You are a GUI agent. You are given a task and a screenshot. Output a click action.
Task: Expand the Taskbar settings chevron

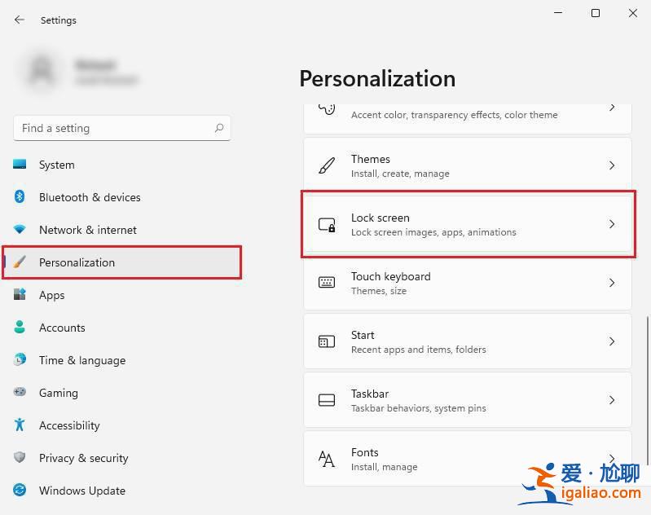coord(612,400)
